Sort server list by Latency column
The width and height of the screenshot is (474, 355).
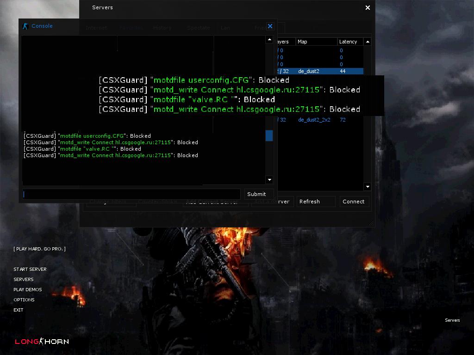pos(350,42)
